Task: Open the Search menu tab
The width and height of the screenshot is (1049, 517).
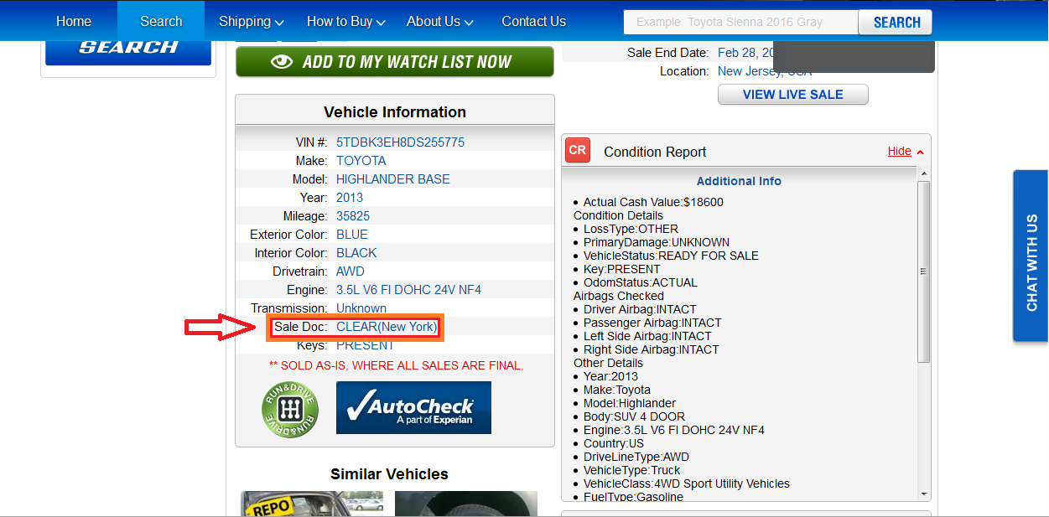Action: pyautogui.click(x=161, y=21)
